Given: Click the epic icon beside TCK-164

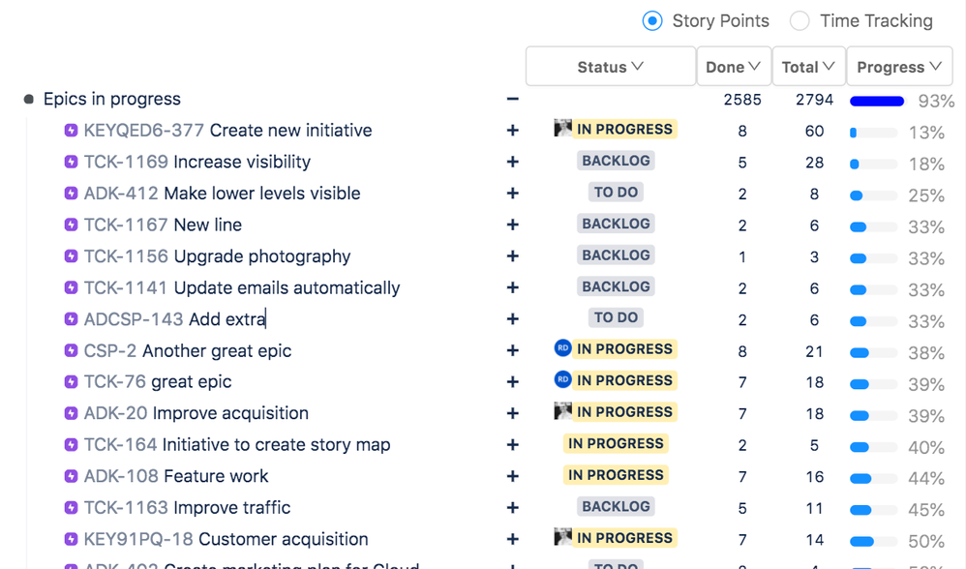Looking at the screenshot, I should (71, 444).
